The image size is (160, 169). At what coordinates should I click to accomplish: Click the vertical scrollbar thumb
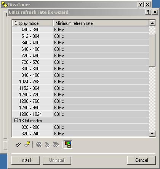click(x=152, y=50)
